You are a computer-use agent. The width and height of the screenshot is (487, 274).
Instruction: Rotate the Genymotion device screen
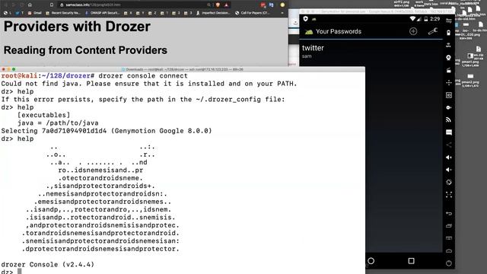tap(448, 182)
